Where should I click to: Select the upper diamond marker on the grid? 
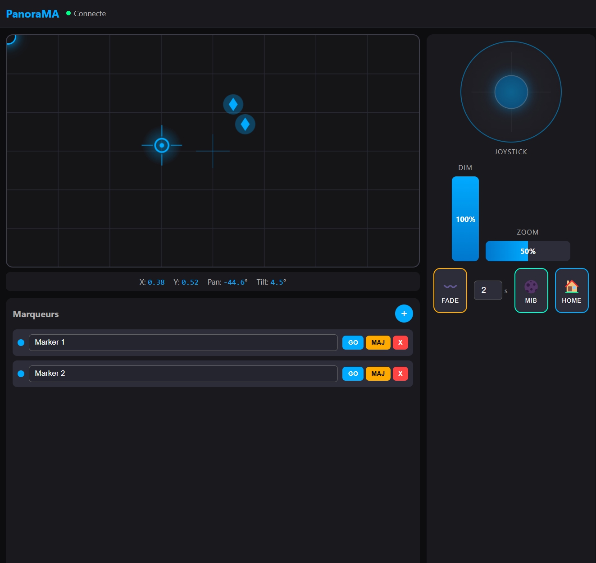click(233, 105)
